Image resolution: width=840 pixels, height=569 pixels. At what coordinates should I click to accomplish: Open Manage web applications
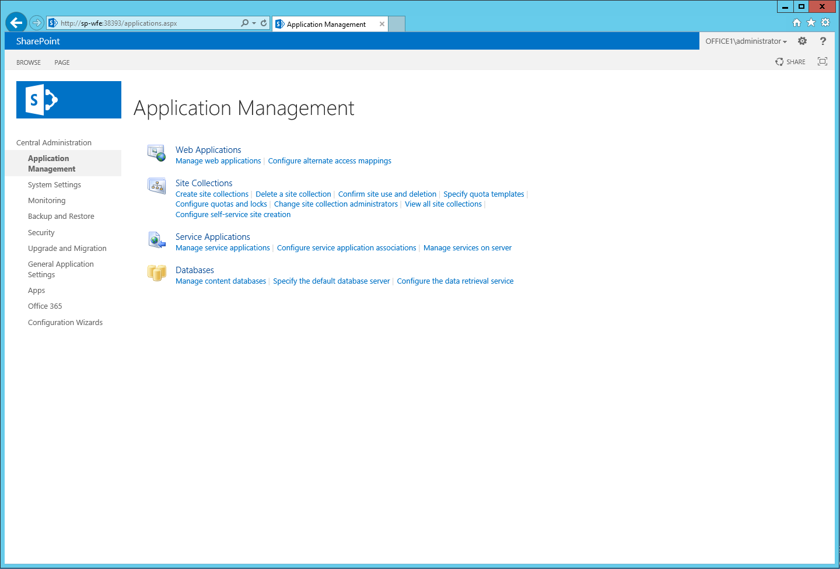click(218, 161)
